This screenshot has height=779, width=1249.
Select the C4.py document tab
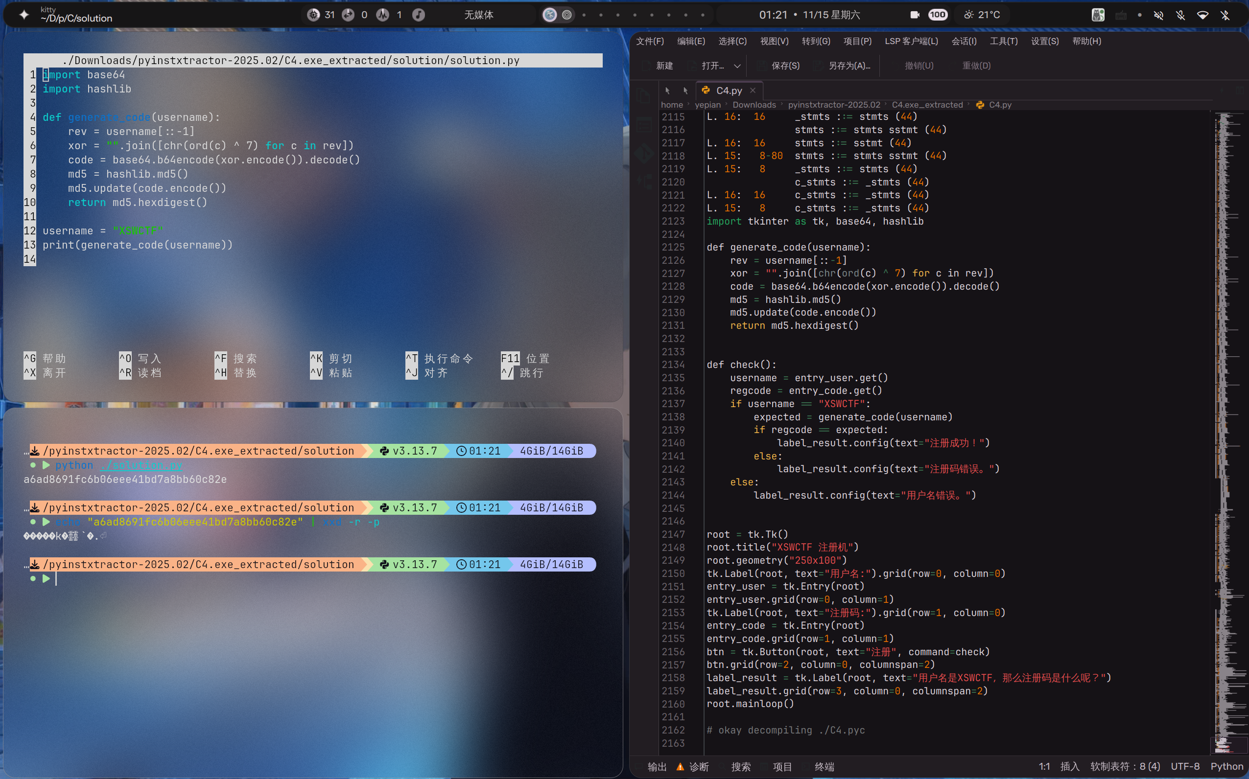729,91
